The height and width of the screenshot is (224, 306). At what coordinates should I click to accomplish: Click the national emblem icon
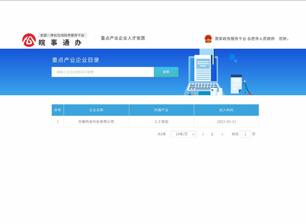coord(208,38)
